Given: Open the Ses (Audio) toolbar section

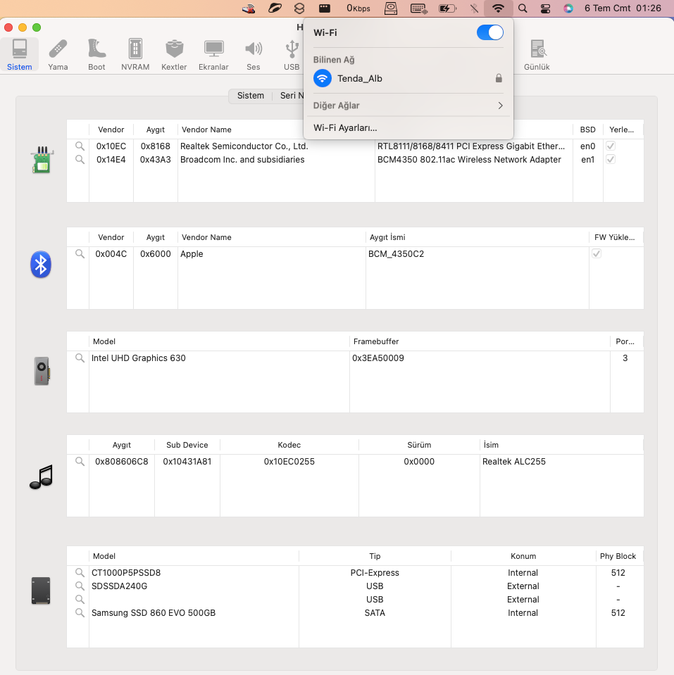Looking at the screenshot, I should (253, 55).
